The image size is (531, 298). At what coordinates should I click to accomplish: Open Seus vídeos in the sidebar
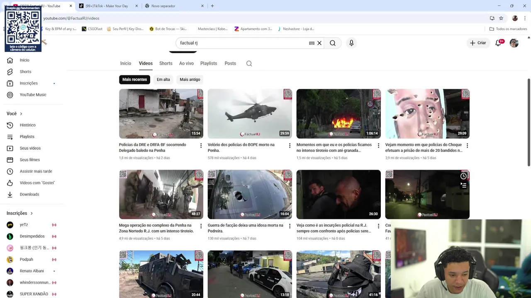tap(30, 148)
